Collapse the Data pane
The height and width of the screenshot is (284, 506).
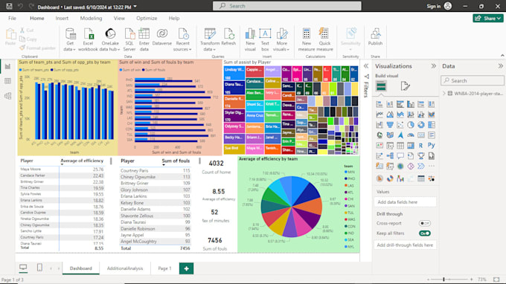[500, 66]
